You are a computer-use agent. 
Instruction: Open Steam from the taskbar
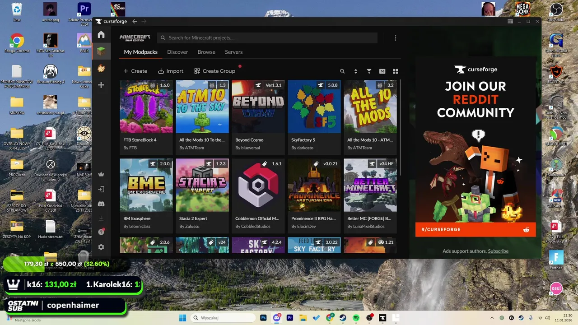tap(343, 318)
